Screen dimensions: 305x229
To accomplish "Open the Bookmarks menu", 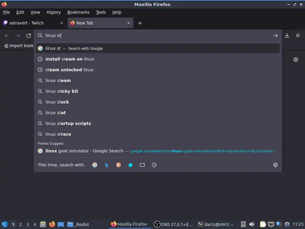I will [x=78, y=12].
